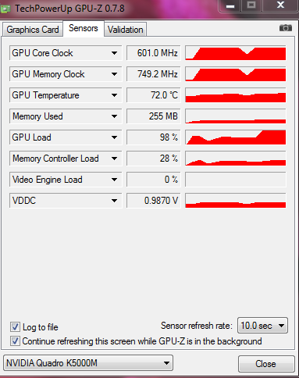Open the sensor refresh rate combo box
The height and width of the screenshot is (378, 299).
coord(262,326)
